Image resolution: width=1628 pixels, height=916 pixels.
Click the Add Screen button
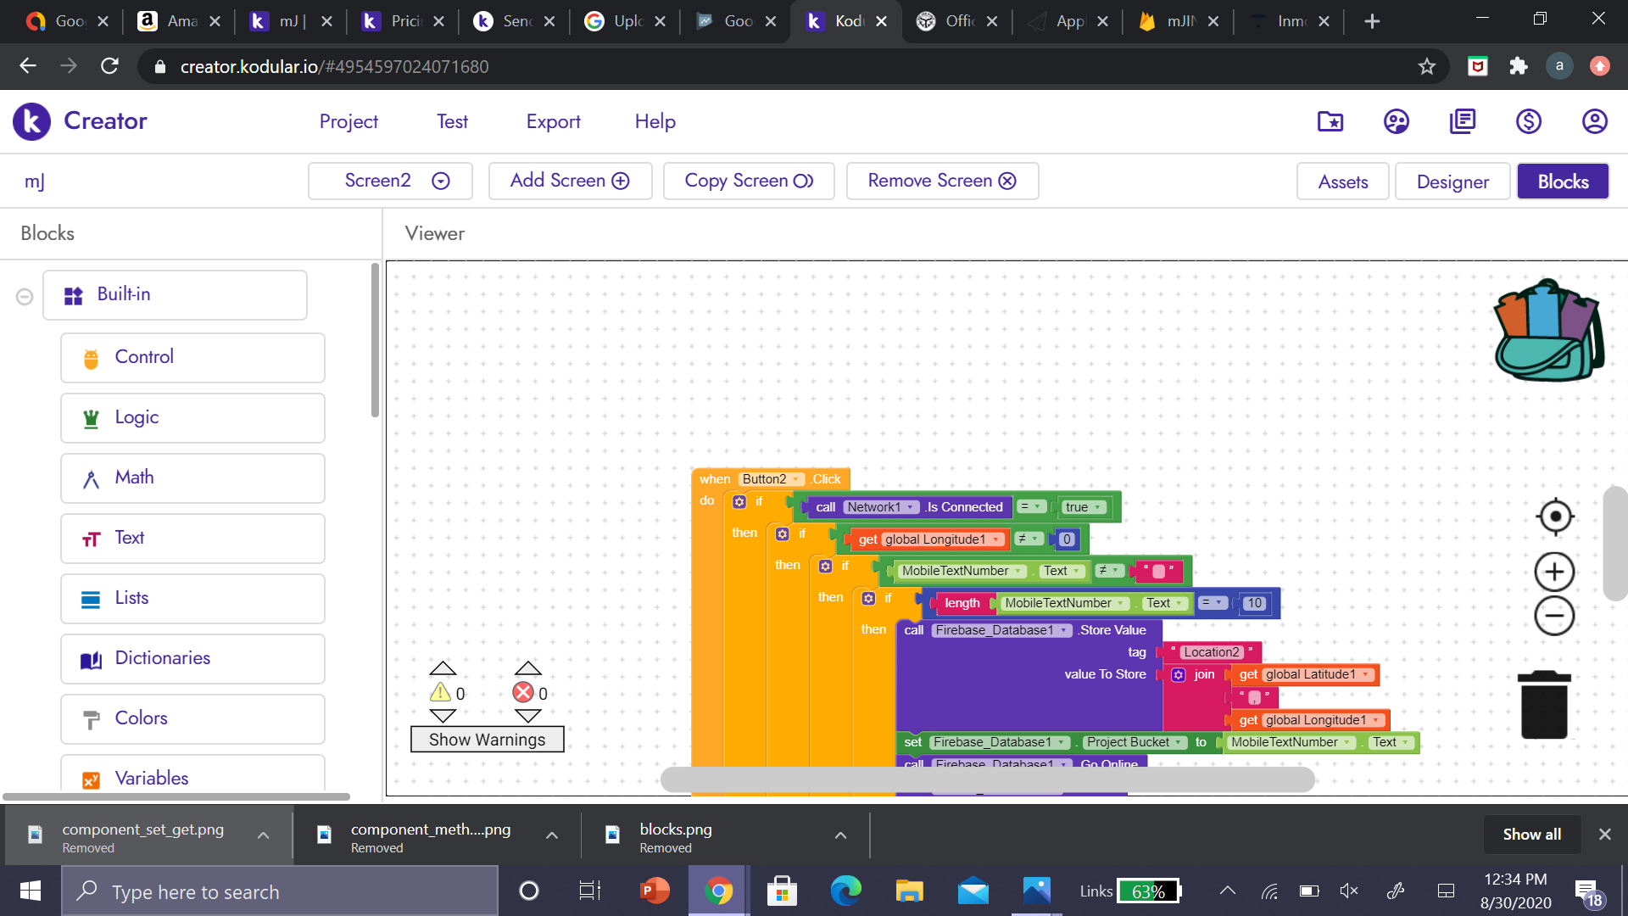pos(570,181)
